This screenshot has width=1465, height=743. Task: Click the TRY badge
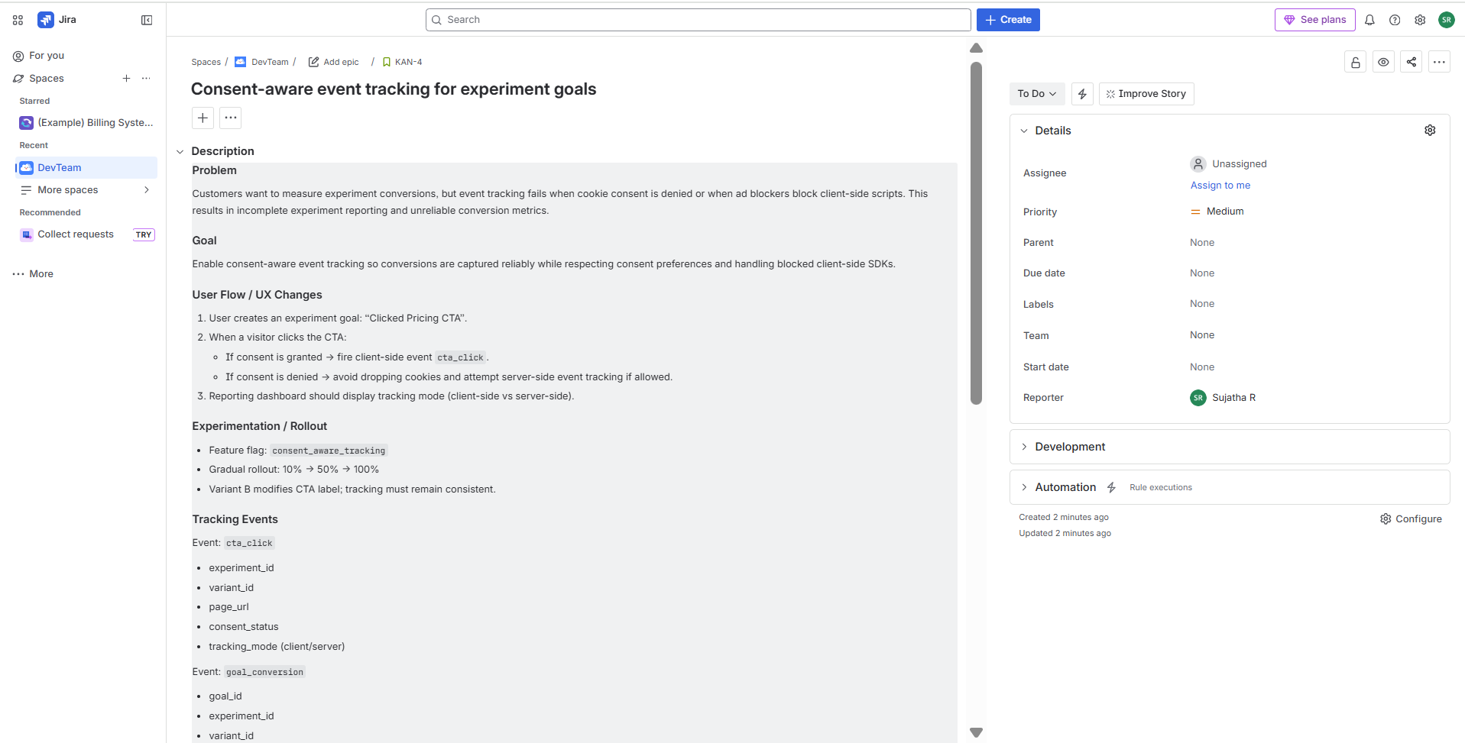[x=144, y=234]
